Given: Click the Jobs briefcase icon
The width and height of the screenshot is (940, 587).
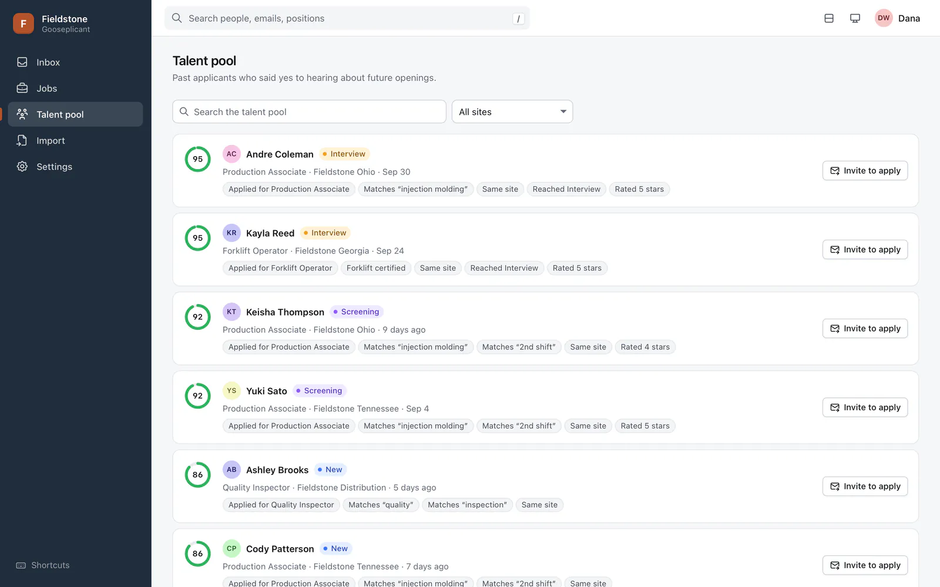Looking at the screenshot, I should coord(22,88).
